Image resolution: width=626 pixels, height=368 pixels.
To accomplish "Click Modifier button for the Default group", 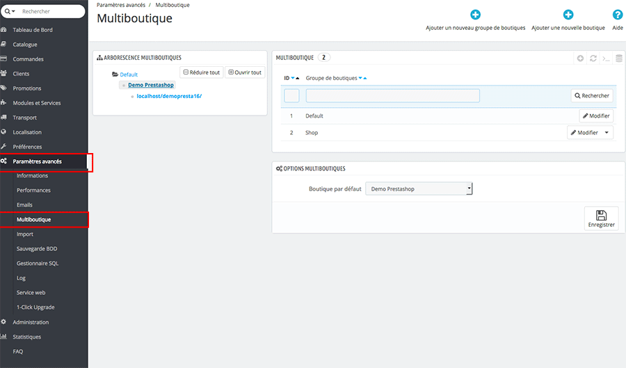I will pos(596,116).
